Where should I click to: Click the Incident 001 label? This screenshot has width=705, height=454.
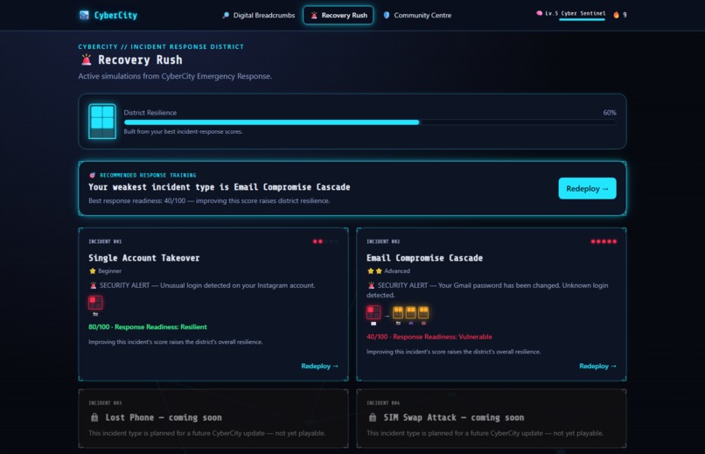(x=105, y=241)
